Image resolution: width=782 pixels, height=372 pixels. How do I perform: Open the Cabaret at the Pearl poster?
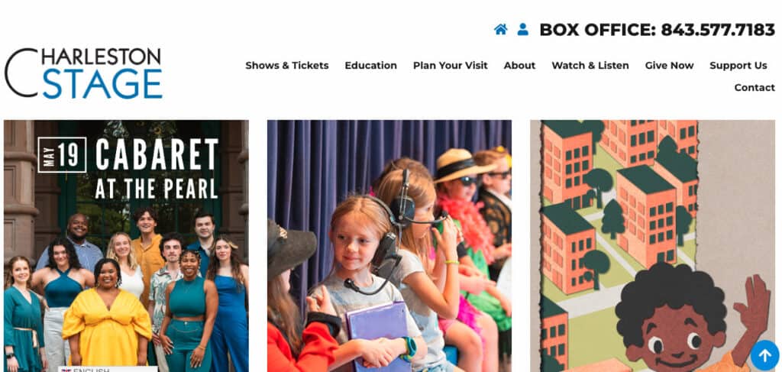[126, 246]
